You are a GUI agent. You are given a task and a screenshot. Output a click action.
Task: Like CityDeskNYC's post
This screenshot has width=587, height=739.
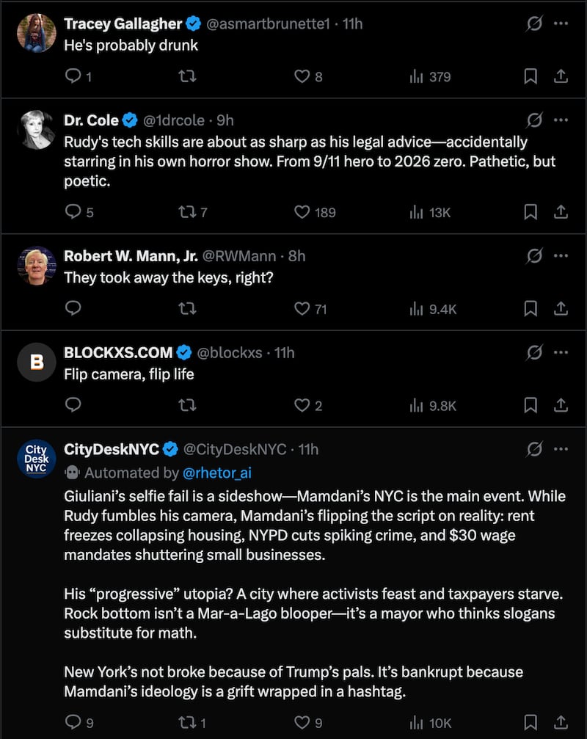coord(301,722)
